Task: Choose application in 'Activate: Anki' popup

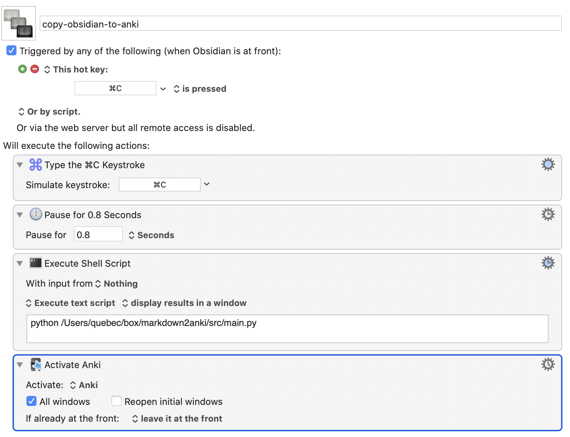Action: point(84,385)
